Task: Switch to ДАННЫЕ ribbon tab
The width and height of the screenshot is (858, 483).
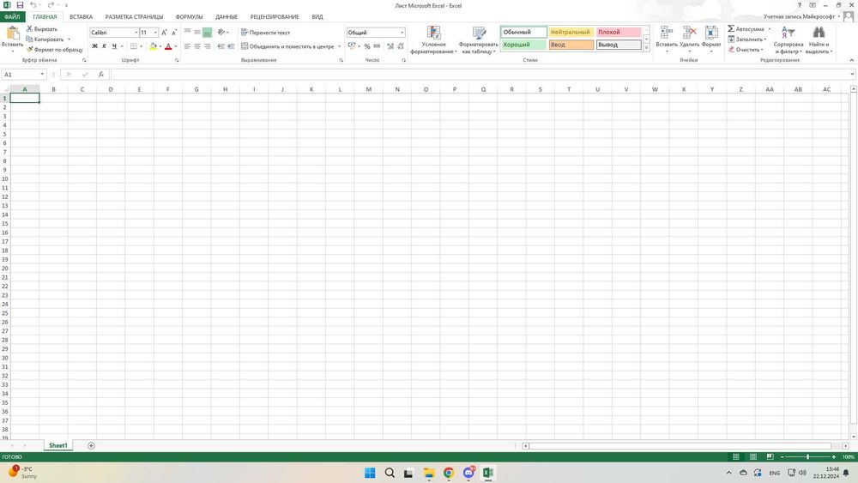Action: tap(226, 17)
